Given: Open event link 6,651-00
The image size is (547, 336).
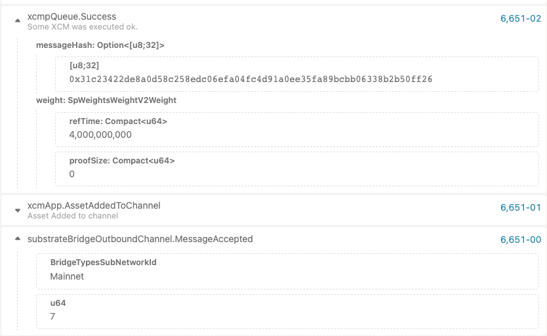Looking at the screenshot, I should 521,240.
